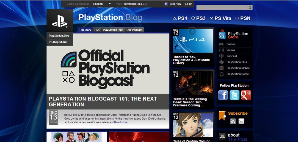Click the Join Now PSN icon
Screen dimensions: 298x142
pyautogui.click(x=166, y=4)
